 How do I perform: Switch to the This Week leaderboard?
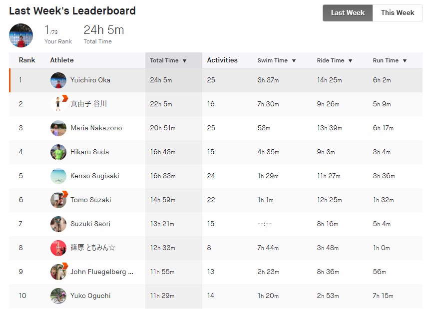[x=398, y=13]
